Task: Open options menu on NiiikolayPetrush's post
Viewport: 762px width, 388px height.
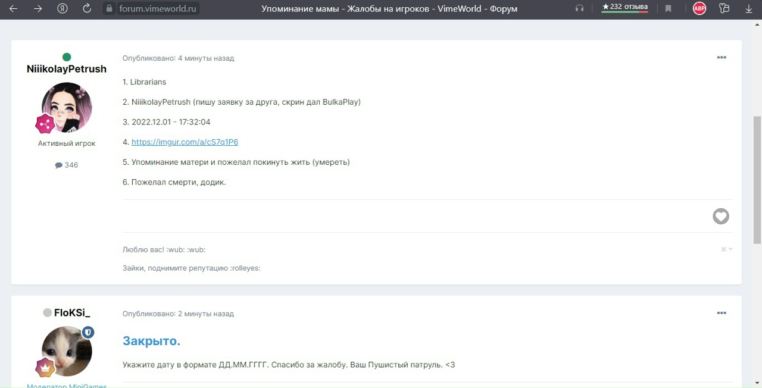Action: click(722, 58)
